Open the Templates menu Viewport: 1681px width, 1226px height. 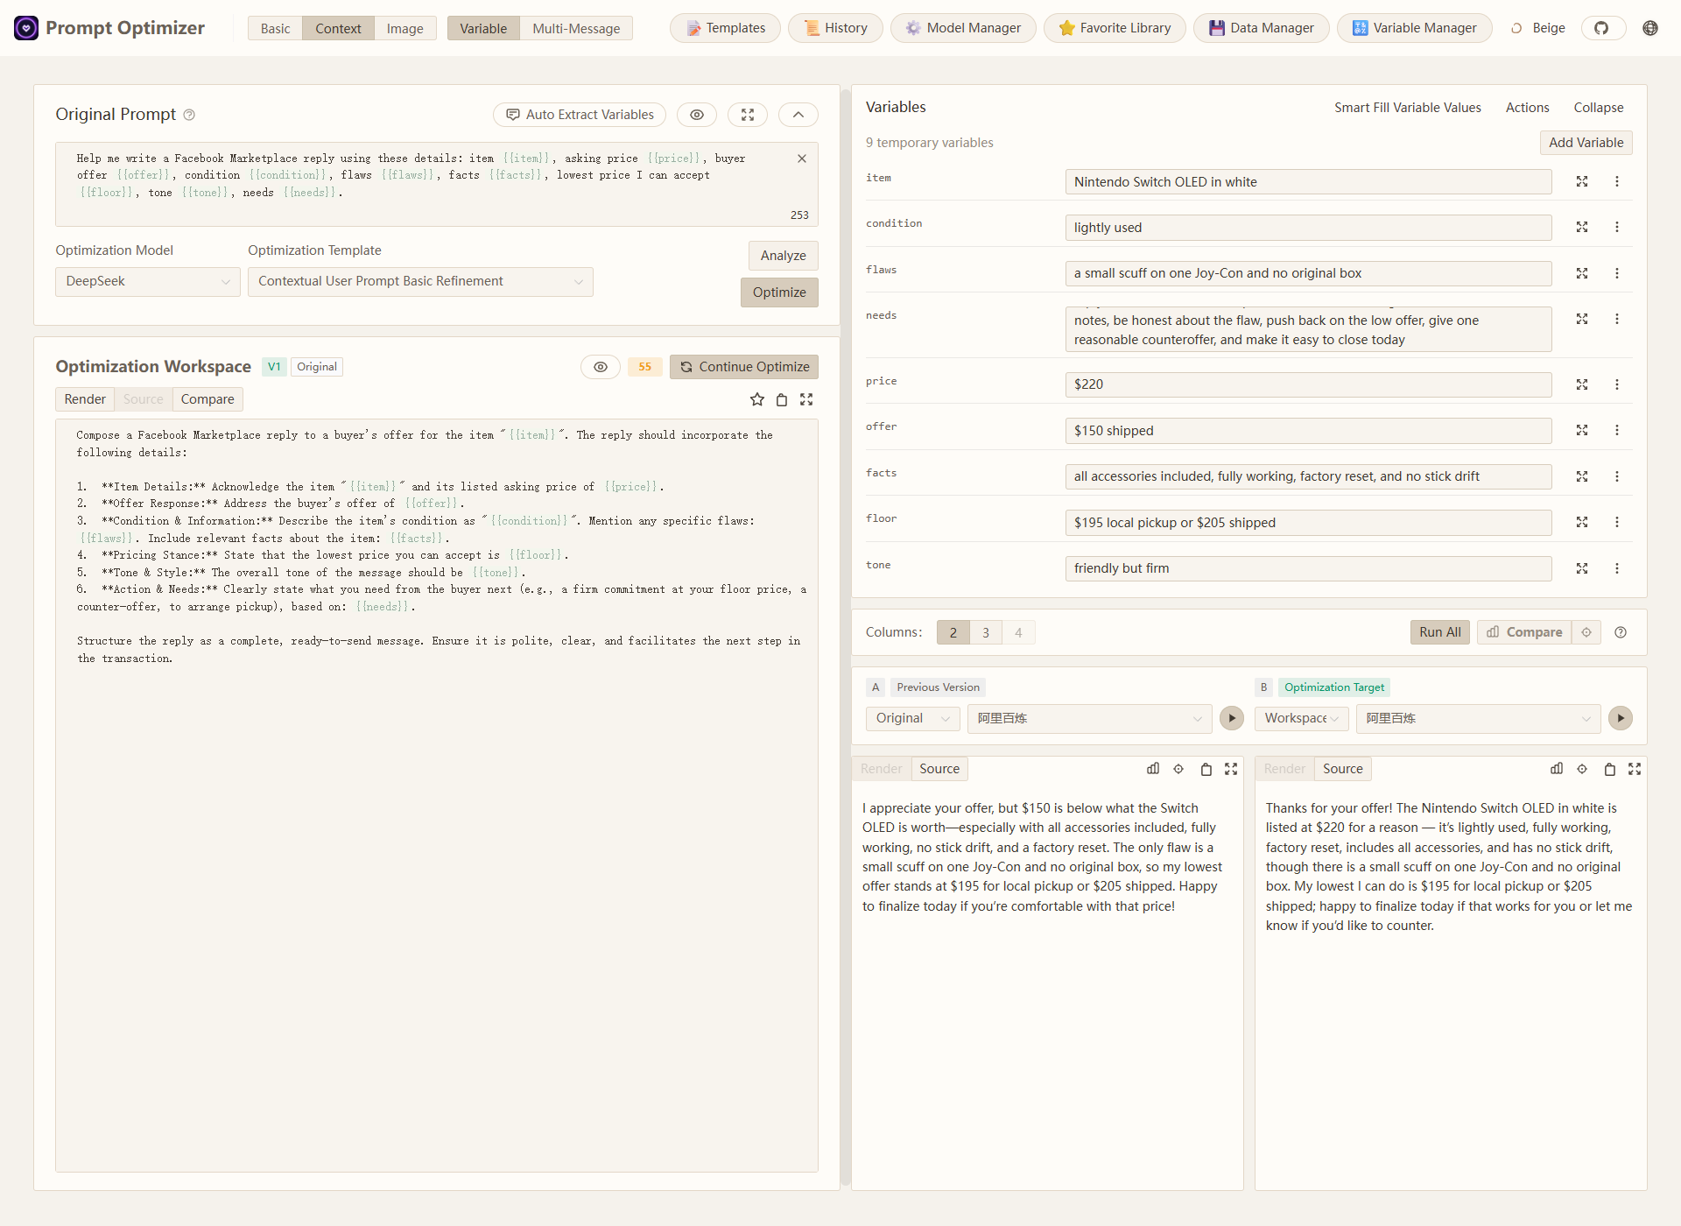coord(726,28)
